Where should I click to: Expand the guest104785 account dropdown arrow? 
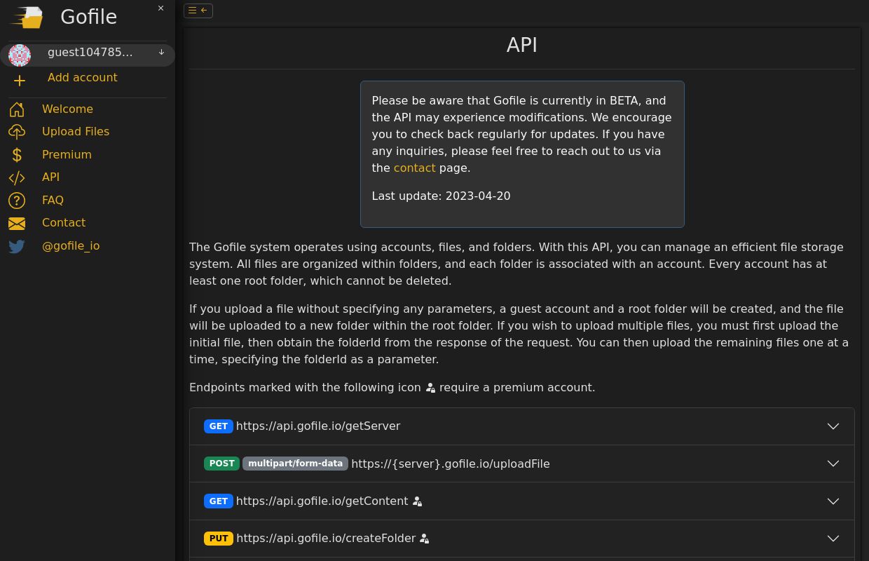pyautogui.click(x=161, y=53)
